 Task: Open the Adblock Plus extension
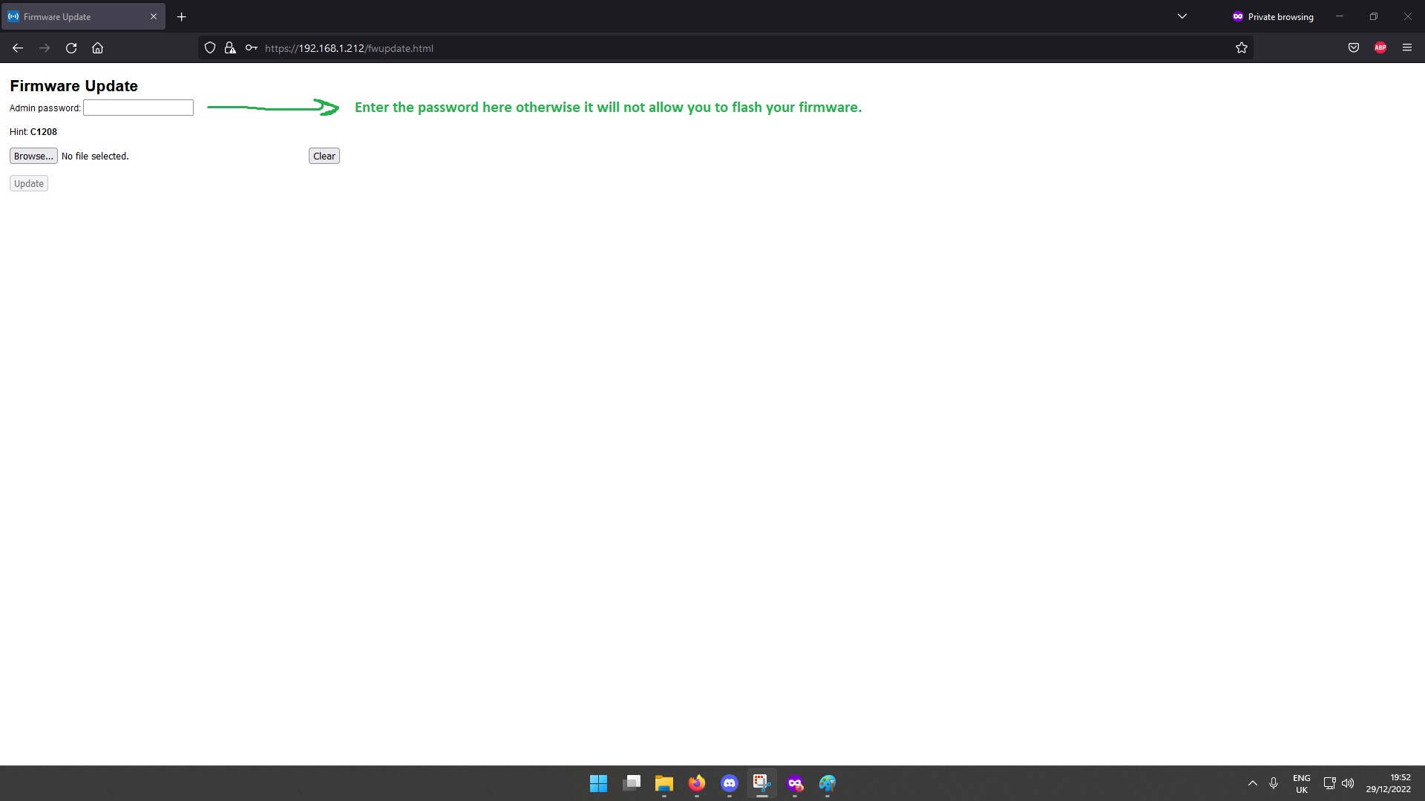(x=1380, y=47)
